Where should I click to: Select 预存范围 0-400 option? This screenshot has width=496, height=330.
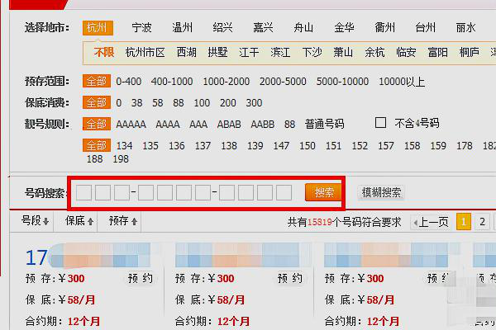coord(129,82)
